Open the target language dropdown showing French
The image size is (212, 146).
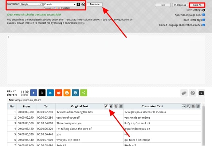(x=60, y=4)
